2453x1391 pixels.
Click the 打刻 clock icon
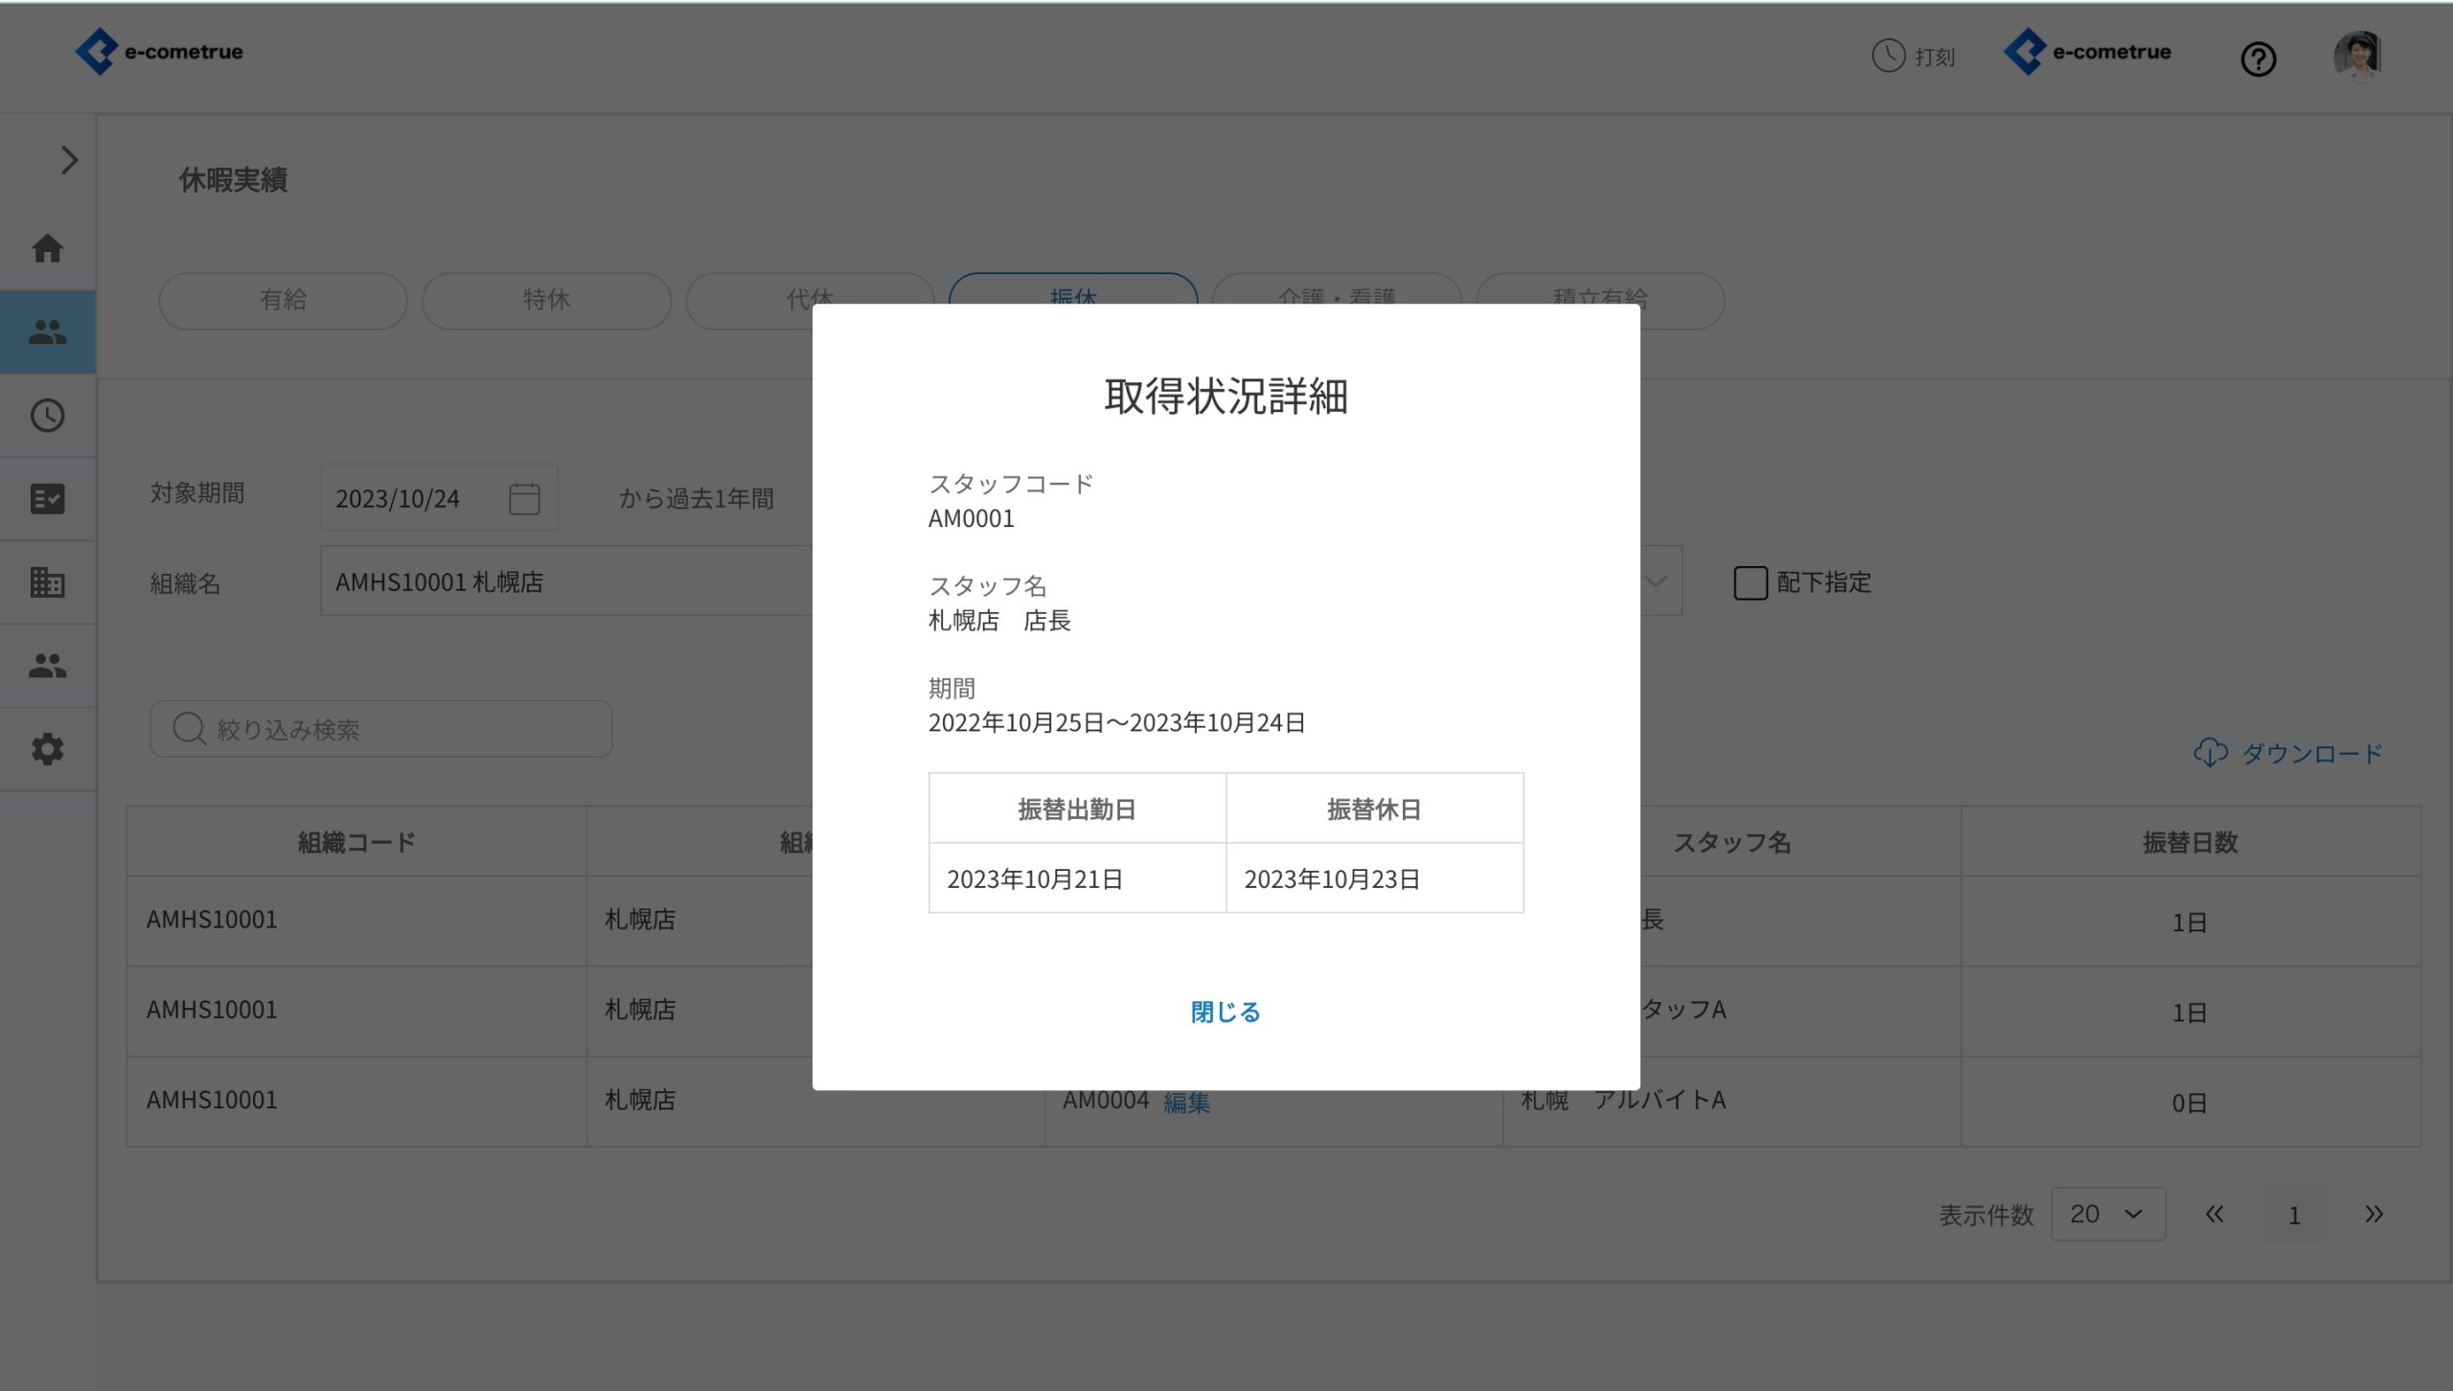pos(1888,56)
